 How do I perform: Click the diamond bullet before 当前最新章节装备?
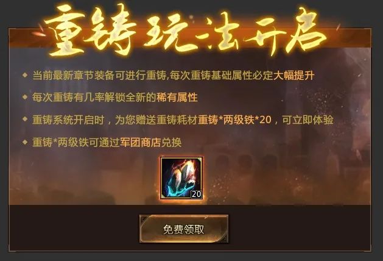pos(25,75)
